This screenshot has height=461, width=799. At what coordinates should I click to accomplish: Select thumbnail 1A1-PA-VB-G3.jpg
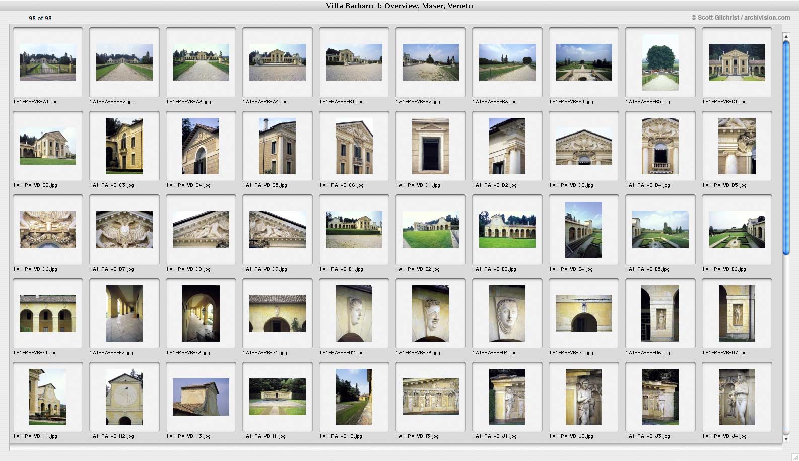[x=431, y=313]
